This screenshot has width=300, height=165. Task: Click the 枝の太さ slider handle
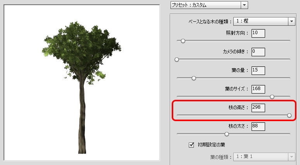[227, 134]
